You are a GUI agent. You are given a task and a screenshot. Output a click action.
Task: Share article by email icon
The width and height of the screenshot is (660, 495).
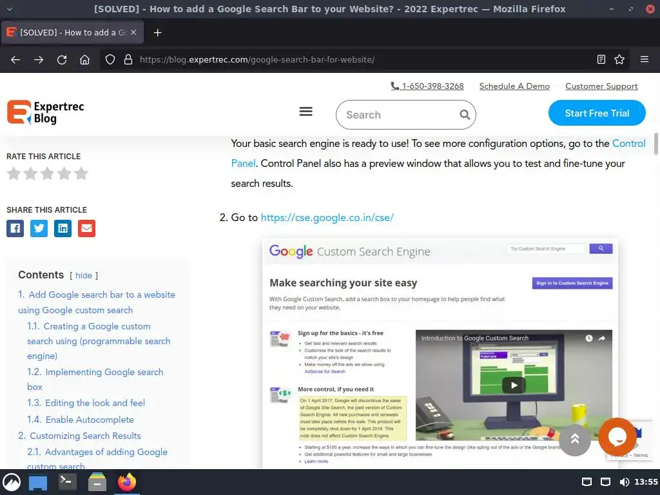pyautogui.click(x=87, y=228)
